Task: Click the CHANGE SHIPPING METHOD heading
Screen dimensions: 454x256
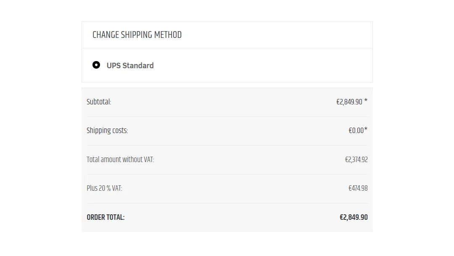Action: point(137,35)
